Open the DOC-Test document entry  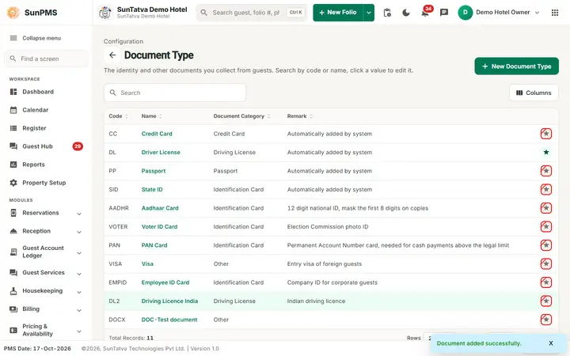[x=169, y=320]
